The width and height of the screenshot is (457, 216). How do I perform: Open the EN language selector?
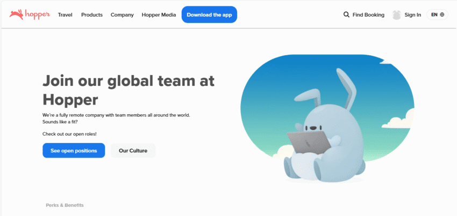(437, 14)
